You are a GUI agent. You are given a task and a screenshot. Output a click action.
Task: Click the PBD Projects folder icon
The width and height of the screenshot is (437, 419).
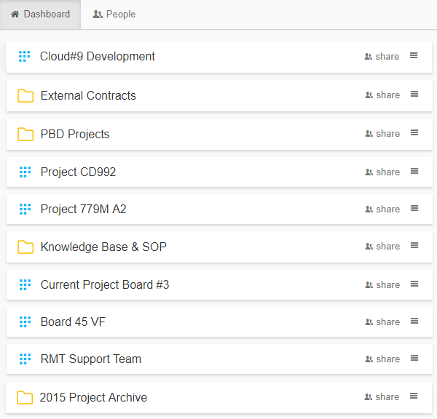[x=25, y=134]
